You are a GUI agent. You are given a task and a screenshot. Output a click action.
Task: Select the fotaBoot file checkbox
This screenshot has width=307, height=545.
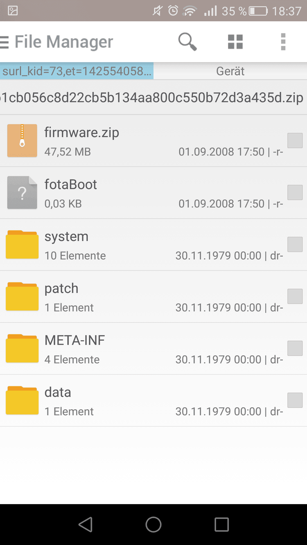pyautogui.click(x=295, y=192)
